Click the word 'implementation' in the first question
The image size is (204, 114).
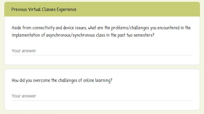[26, 35]
